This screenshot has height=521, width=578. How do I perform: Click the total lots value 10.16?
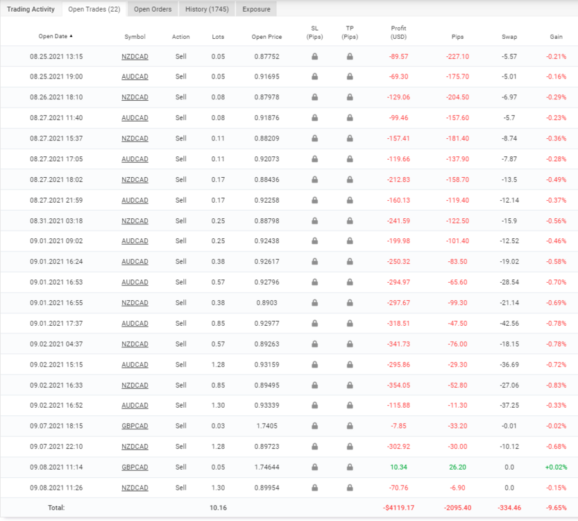[x=218, y=508]
